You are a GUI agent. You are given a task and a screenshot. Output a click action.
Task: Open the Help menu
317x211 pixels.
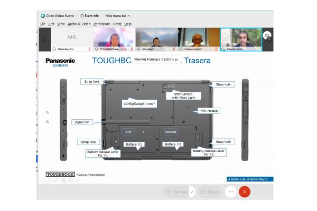pos(128,24)
